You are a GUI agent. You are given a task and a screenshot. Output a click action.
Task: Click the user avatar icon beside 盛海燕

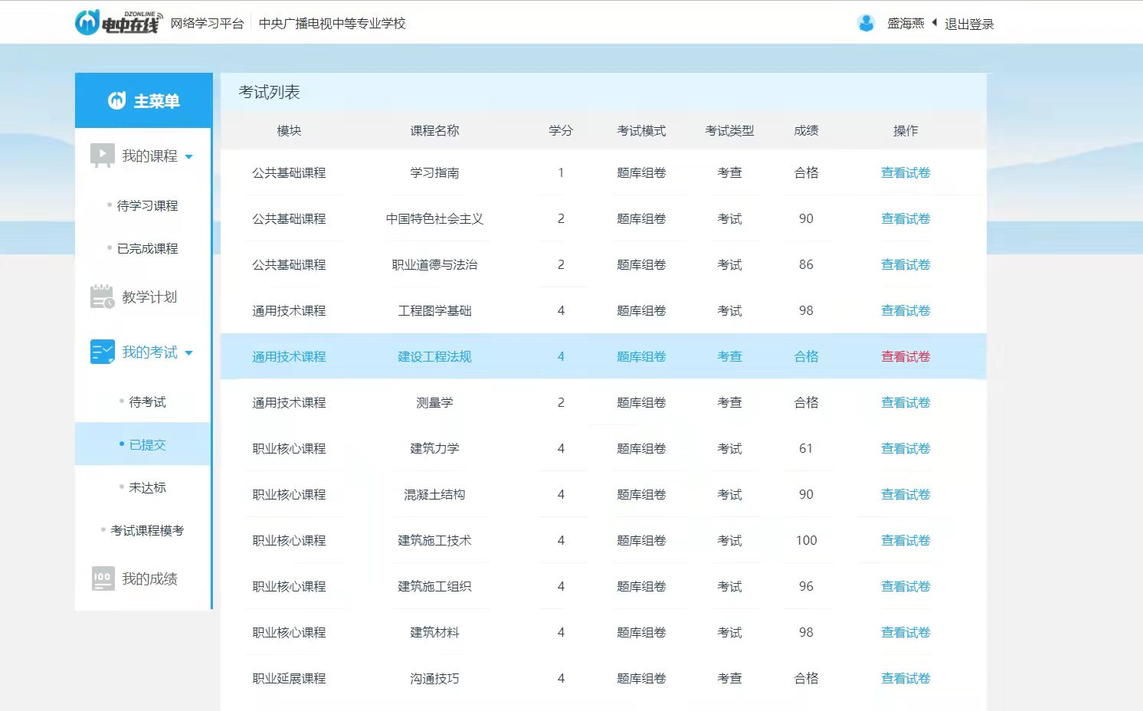866,23
